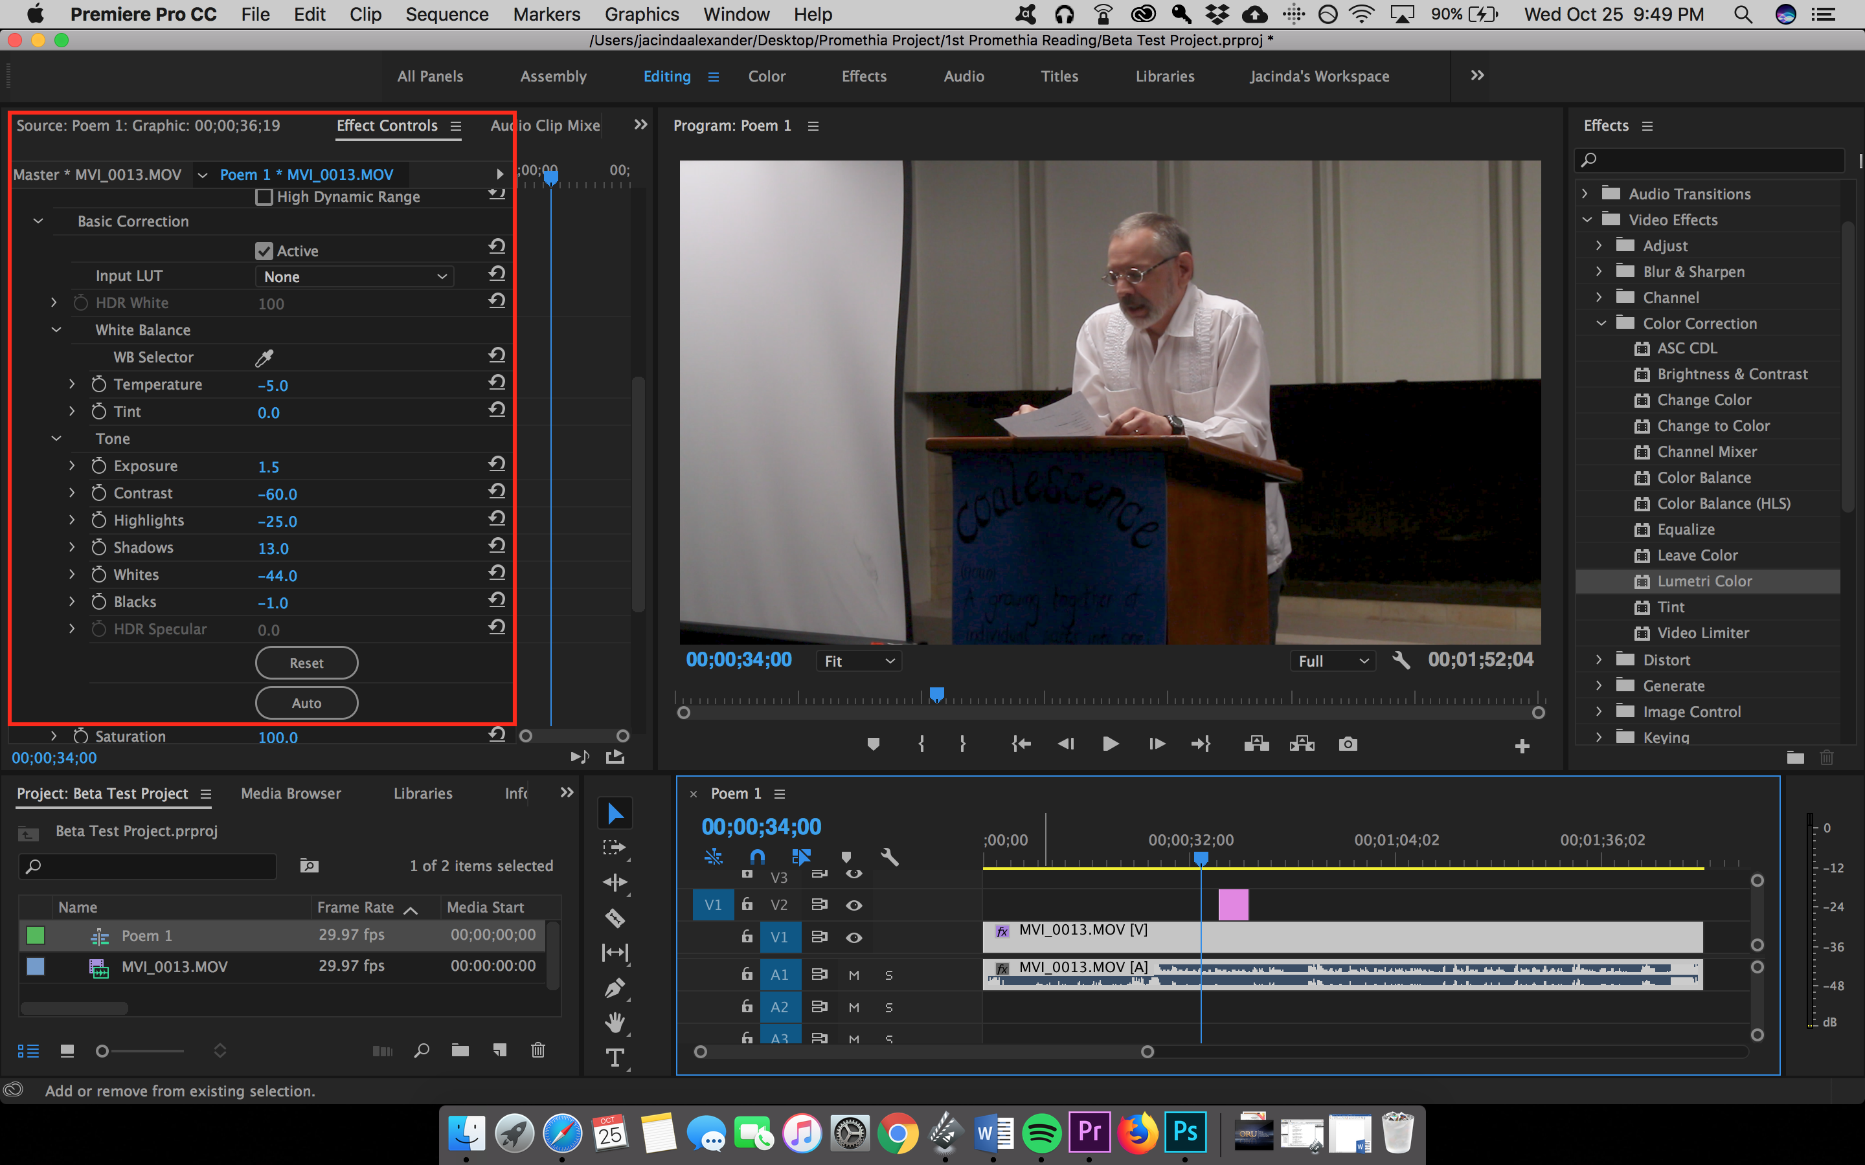
Task: Click the Reset button in Basic Correction
Action: 305,661
